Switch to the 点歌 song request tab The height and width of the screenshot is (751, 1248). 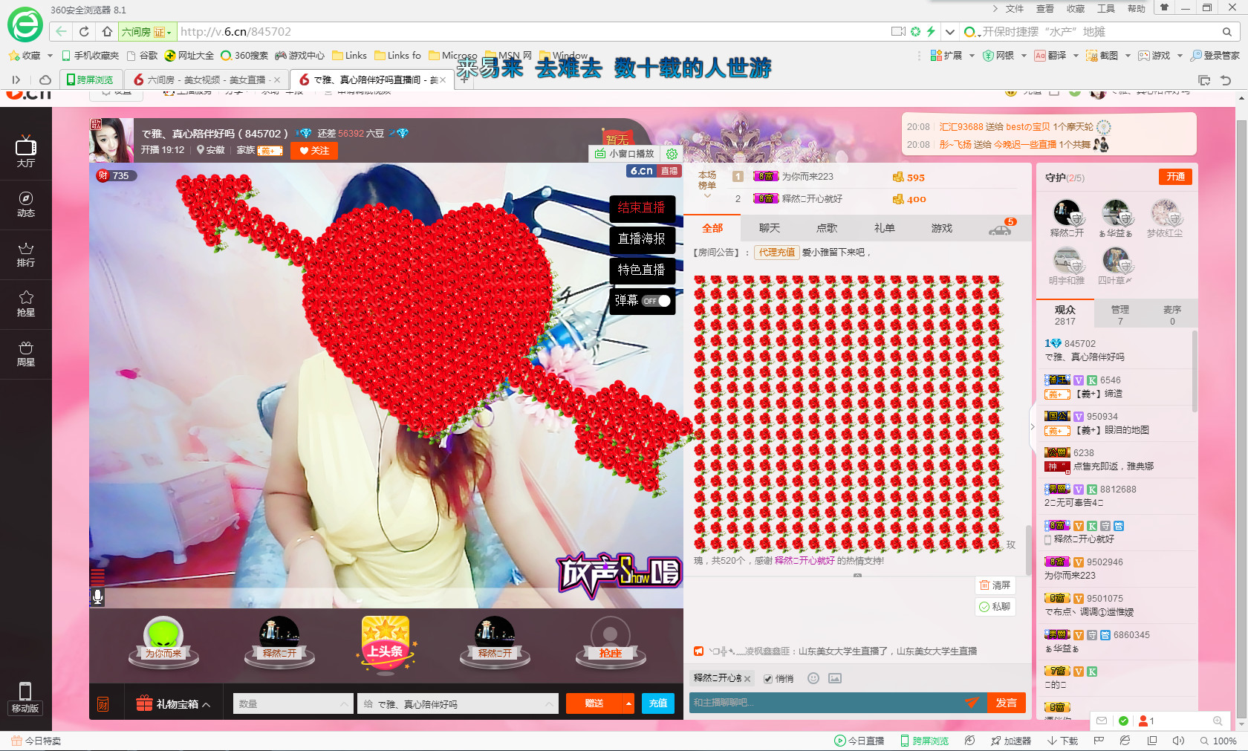827,228
